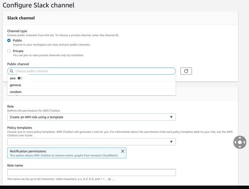Select the Public channel type radio button

coord(9,40)
